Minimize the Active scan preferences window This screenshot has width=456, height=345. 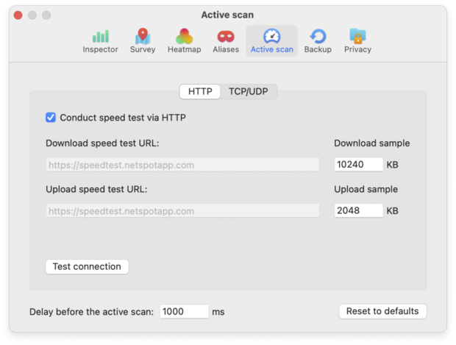[32, 15]
